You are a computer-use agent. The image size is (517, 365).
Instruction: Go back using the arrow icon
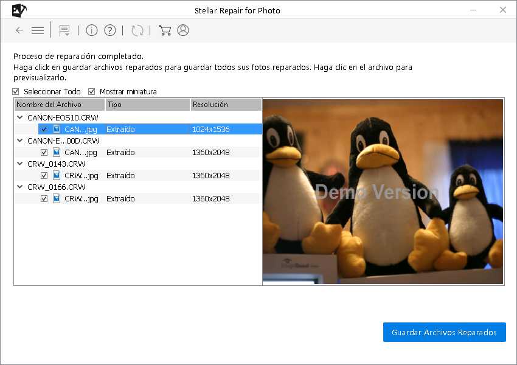click(x=19, y=30)
